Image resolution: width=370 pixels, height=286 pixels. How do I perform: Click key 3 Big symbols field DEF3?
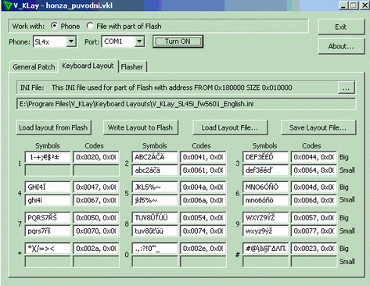pyautogui.click(x=265, y=157)
